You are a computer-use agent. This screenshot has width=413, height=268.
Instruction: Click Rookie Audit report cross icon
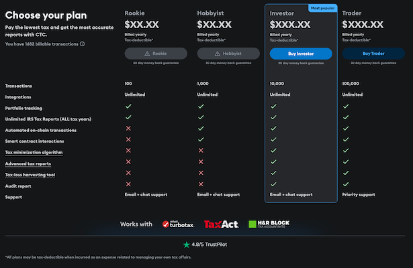pos(128,184)
